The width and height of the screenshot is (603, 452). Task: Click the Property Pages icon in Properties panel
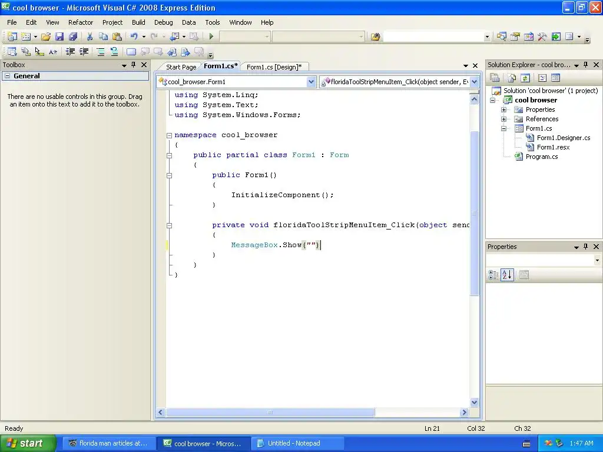coord(524,275)
